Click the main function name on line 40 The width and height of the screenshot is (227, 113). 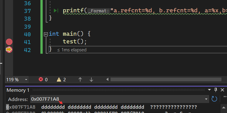69,34
